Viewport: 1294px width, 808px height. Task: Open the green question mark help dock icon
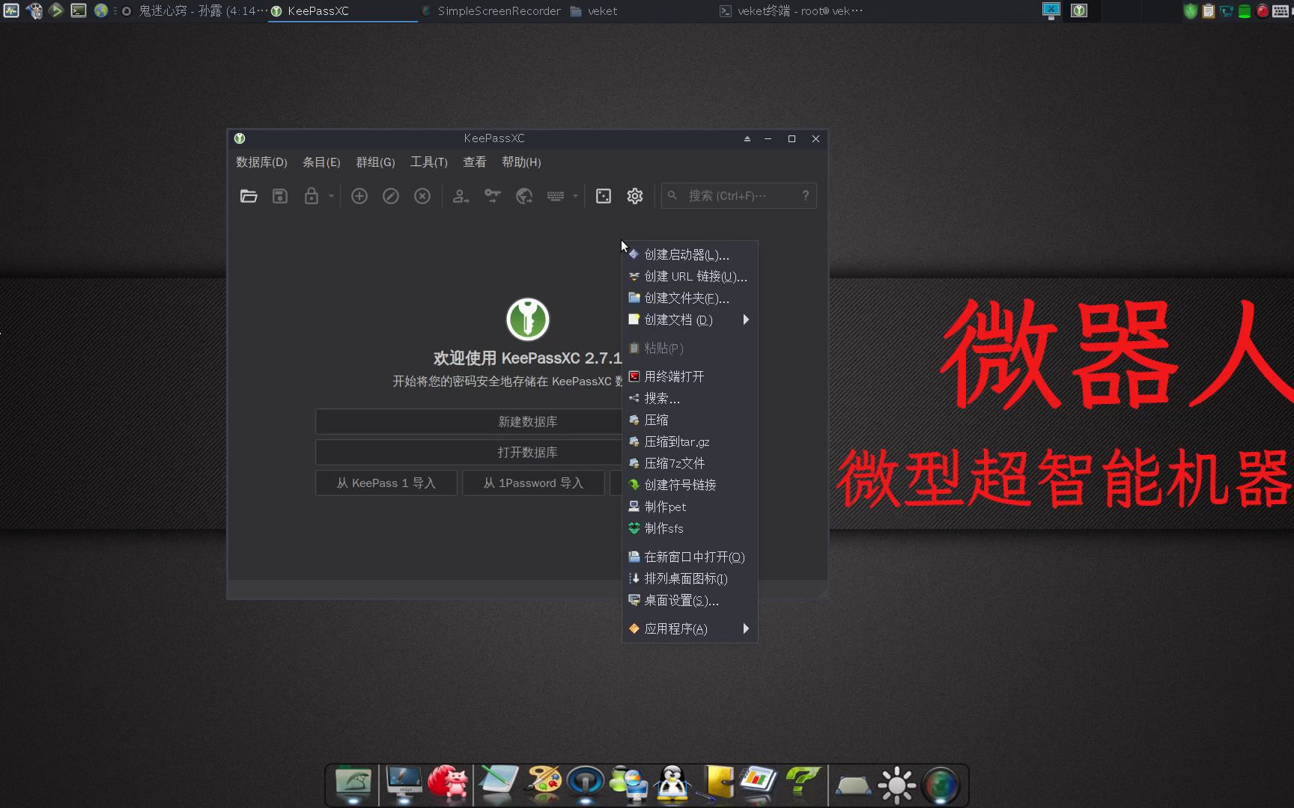803,783
